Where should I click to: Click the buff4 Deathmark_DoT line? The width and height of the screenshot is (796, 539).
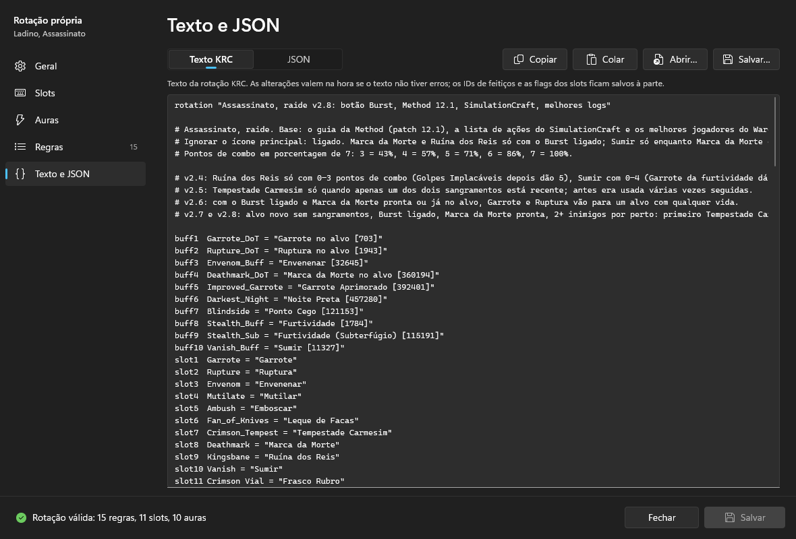tap(307, 275)
